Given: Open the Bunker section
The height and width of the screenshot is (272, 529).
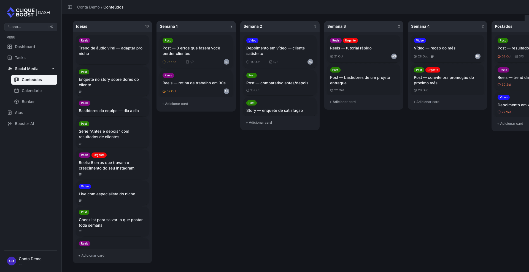Looking at the screenshot, I should click(34, 102).
